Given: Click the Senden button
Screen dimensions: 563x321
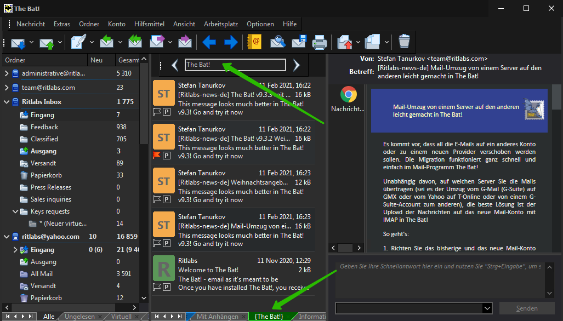Looking at the screenshot, I should pos(527,308).
